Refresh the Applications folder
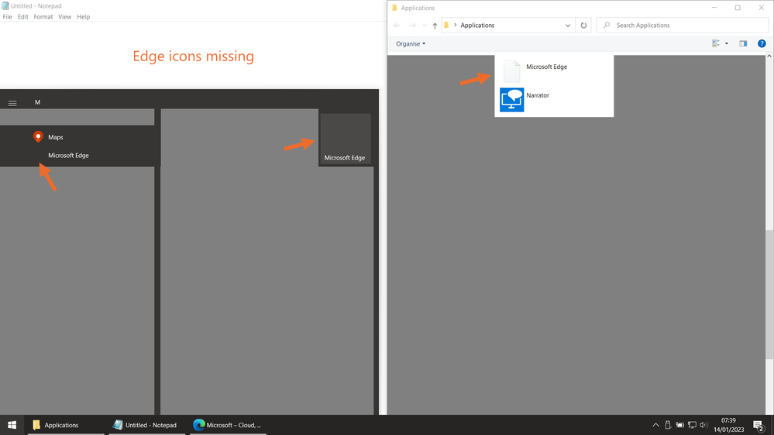 click(583, 26)
